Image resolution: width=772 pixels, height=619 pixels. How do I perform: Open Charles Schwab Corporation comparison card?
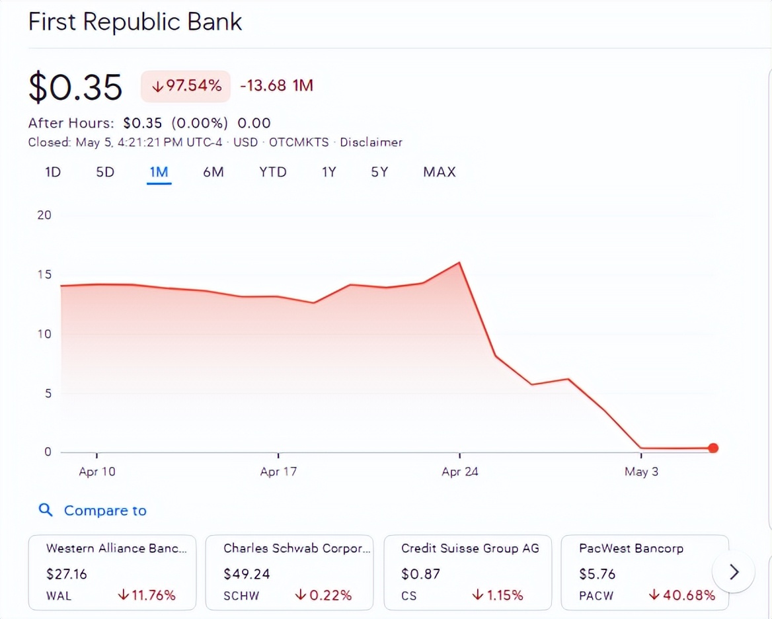[289, 573]
